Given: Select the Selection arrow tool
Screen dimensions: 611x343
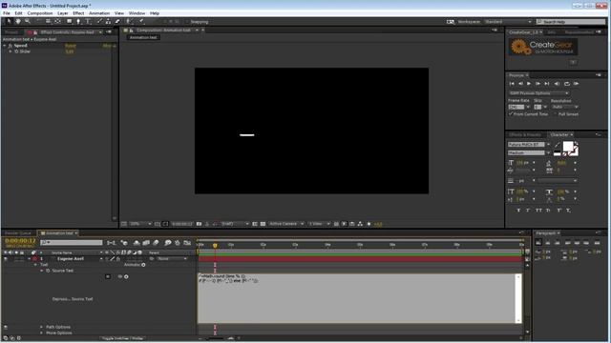Looking at the screenshot, I should tap(9, 21).
